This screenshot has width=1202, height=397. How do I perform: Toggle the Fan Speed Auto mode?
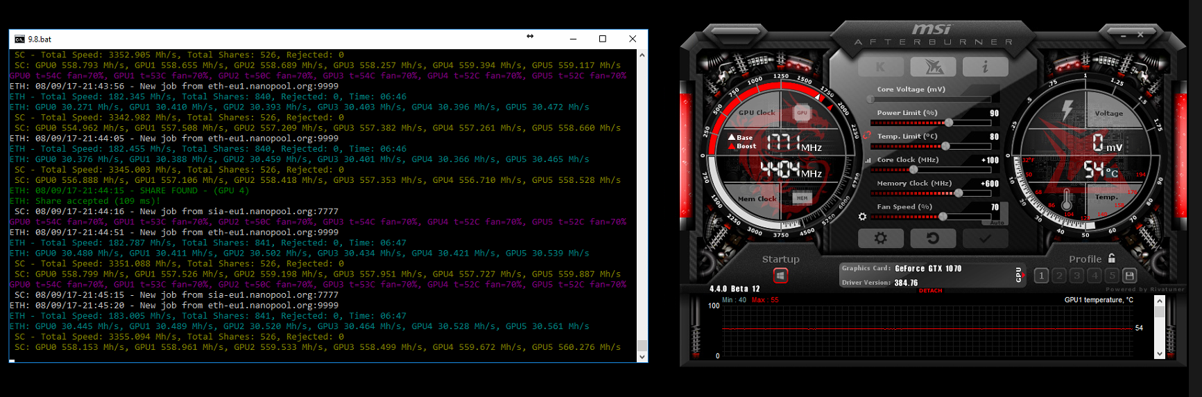[x=997, y=222]
